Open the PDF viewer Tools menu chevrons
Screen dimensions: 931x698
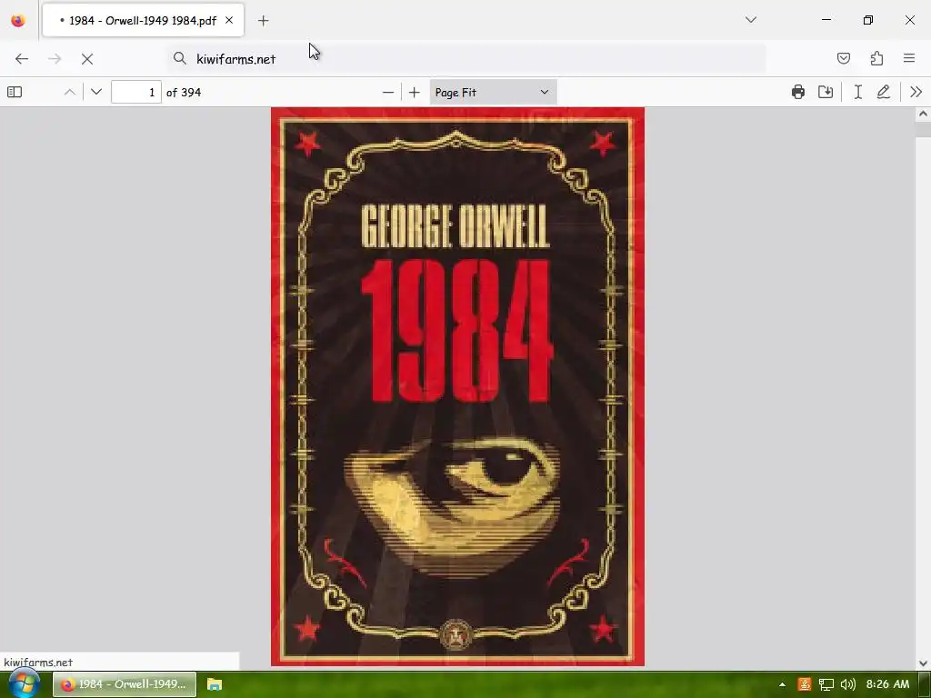click(x=916, y=92)
